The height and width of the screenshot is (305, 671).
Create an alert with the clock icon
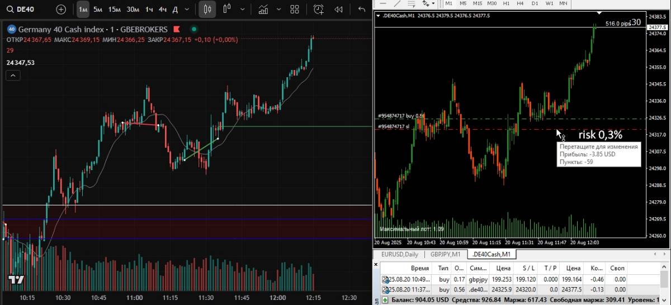[318, 9]
